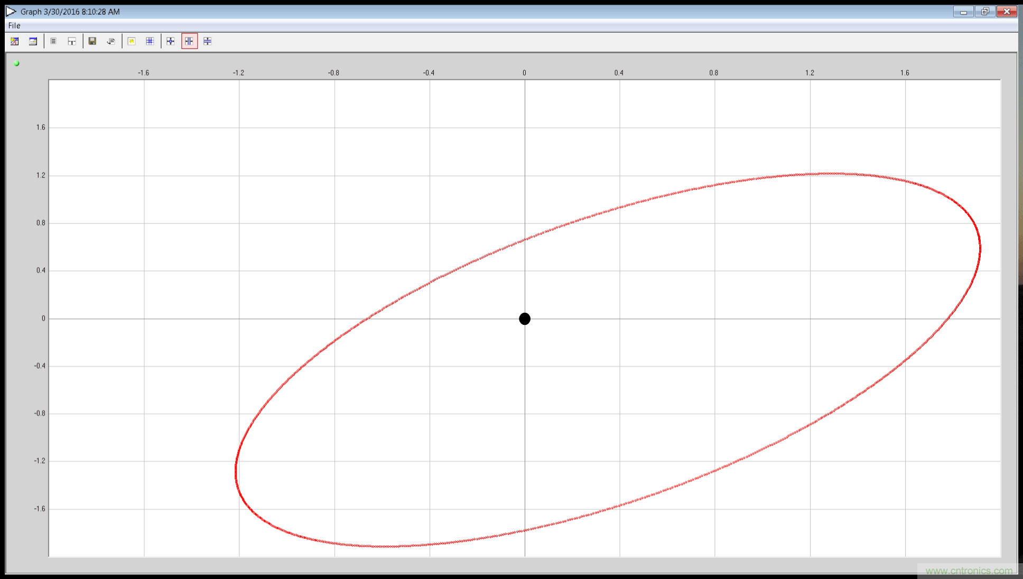Click the yellow starburst toolbar icon
The width and height of the screenshot is (1023, 579).
132,41
